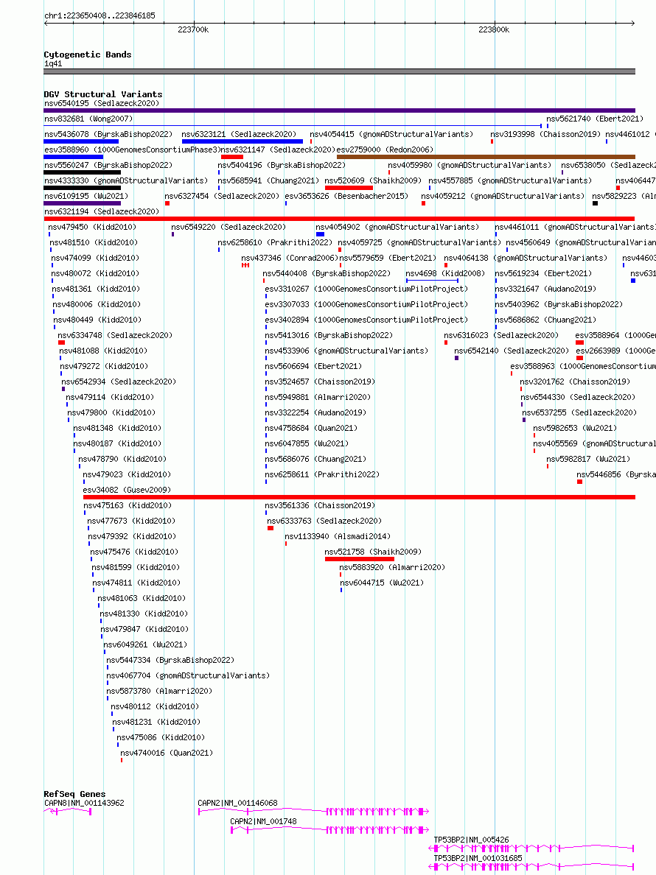656x875 pixels.
Task: Select the nsv5404196 (ByrskaBishop2022) label
Action: (x=282, y=166)
